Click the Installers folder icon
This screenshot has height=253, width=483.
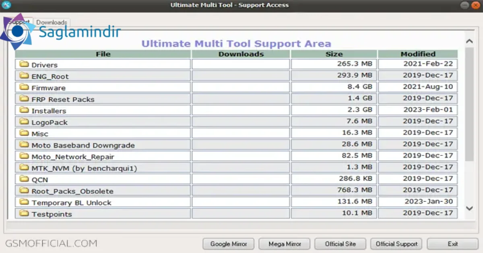click(x=25, y=110)
